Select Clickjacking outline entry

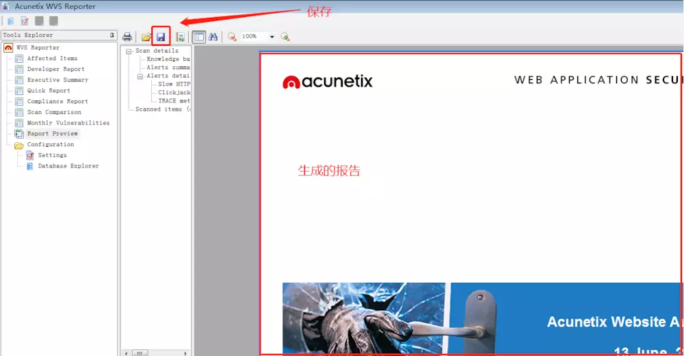click(174, 92)
